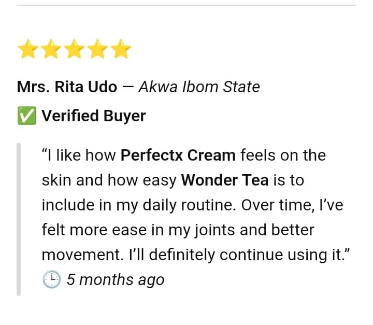
Task: Select the third rating star
Action: tap(75, 50)
